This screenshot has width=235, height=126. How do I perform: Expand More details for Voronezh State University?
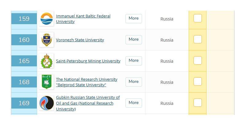coord(133,39)
